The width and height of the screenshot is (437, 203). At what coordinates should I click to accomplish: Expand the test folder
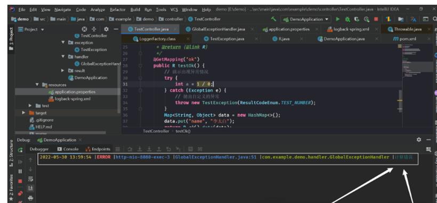30,106
